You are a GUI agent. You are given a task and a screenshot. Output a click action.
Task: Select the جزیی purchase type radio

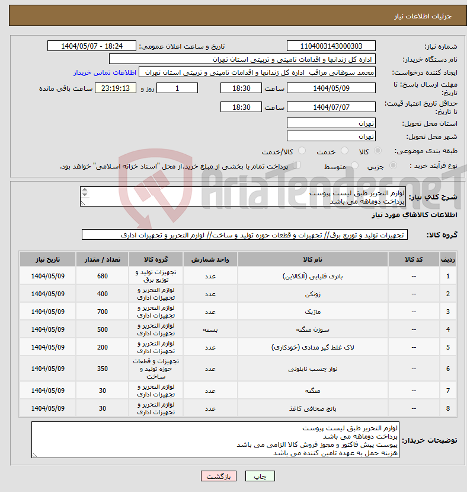point(393,165)
